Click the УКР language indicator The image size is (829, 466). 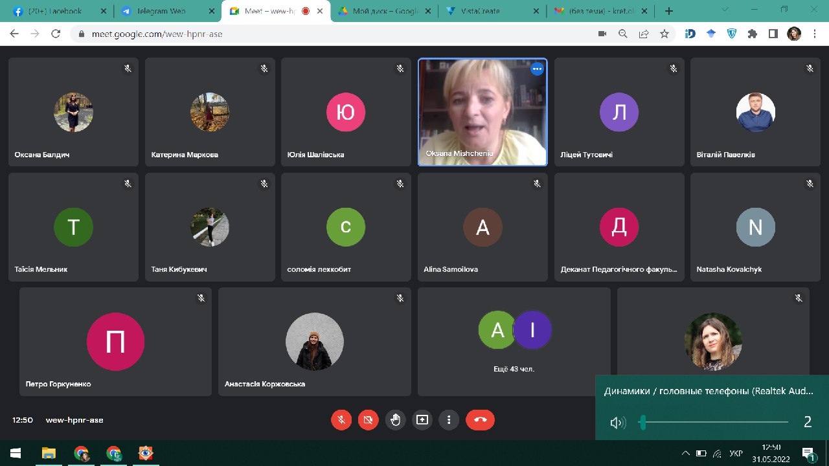coord(736,452)
